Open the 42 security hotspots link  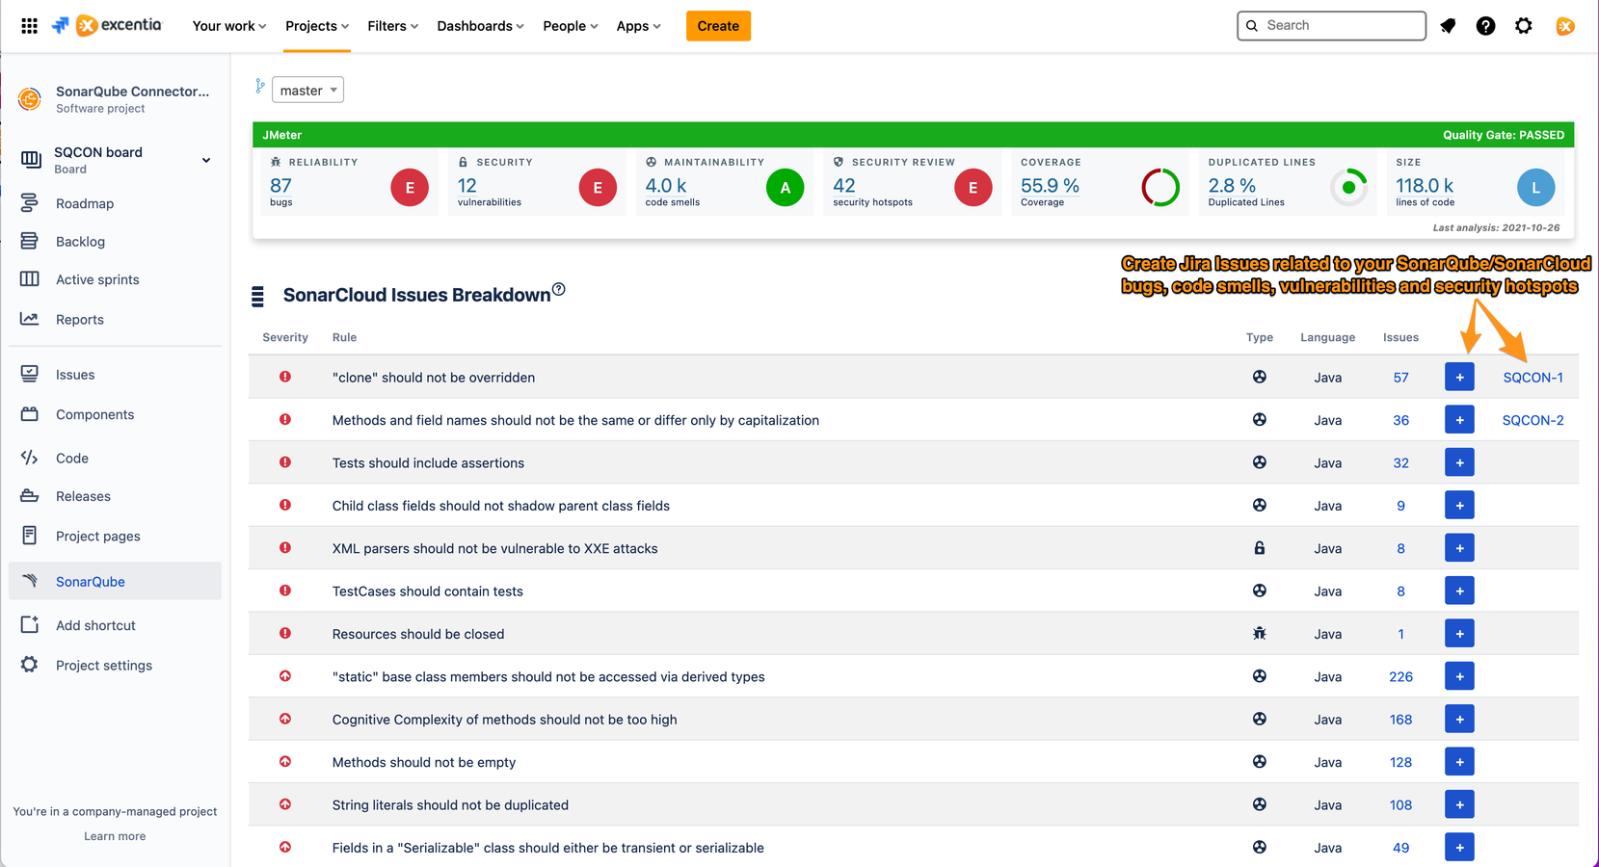[844, 186]
